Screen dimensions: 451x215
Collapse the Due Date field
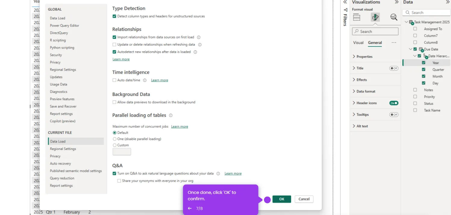(x=410, y=49)
